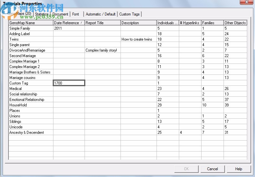Close the Tutorials Properties dialog

tap(247, 2)
